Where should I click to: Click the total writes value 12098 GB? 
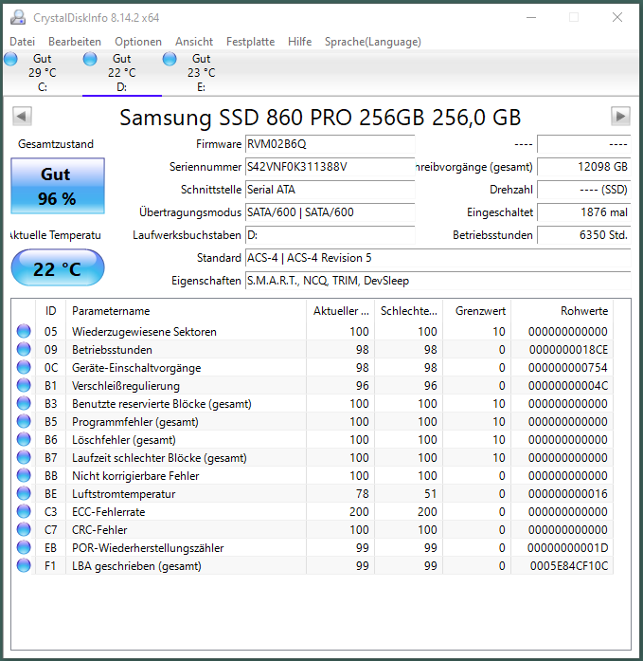tap(584, 167)
